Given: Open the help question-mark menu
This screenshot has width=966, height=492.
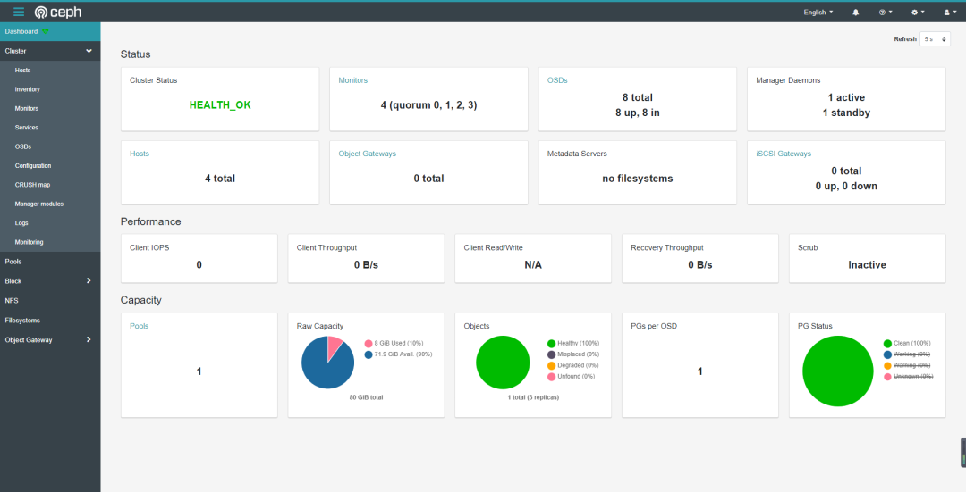Looking at the screenshot, I should [x=885, y=13].
